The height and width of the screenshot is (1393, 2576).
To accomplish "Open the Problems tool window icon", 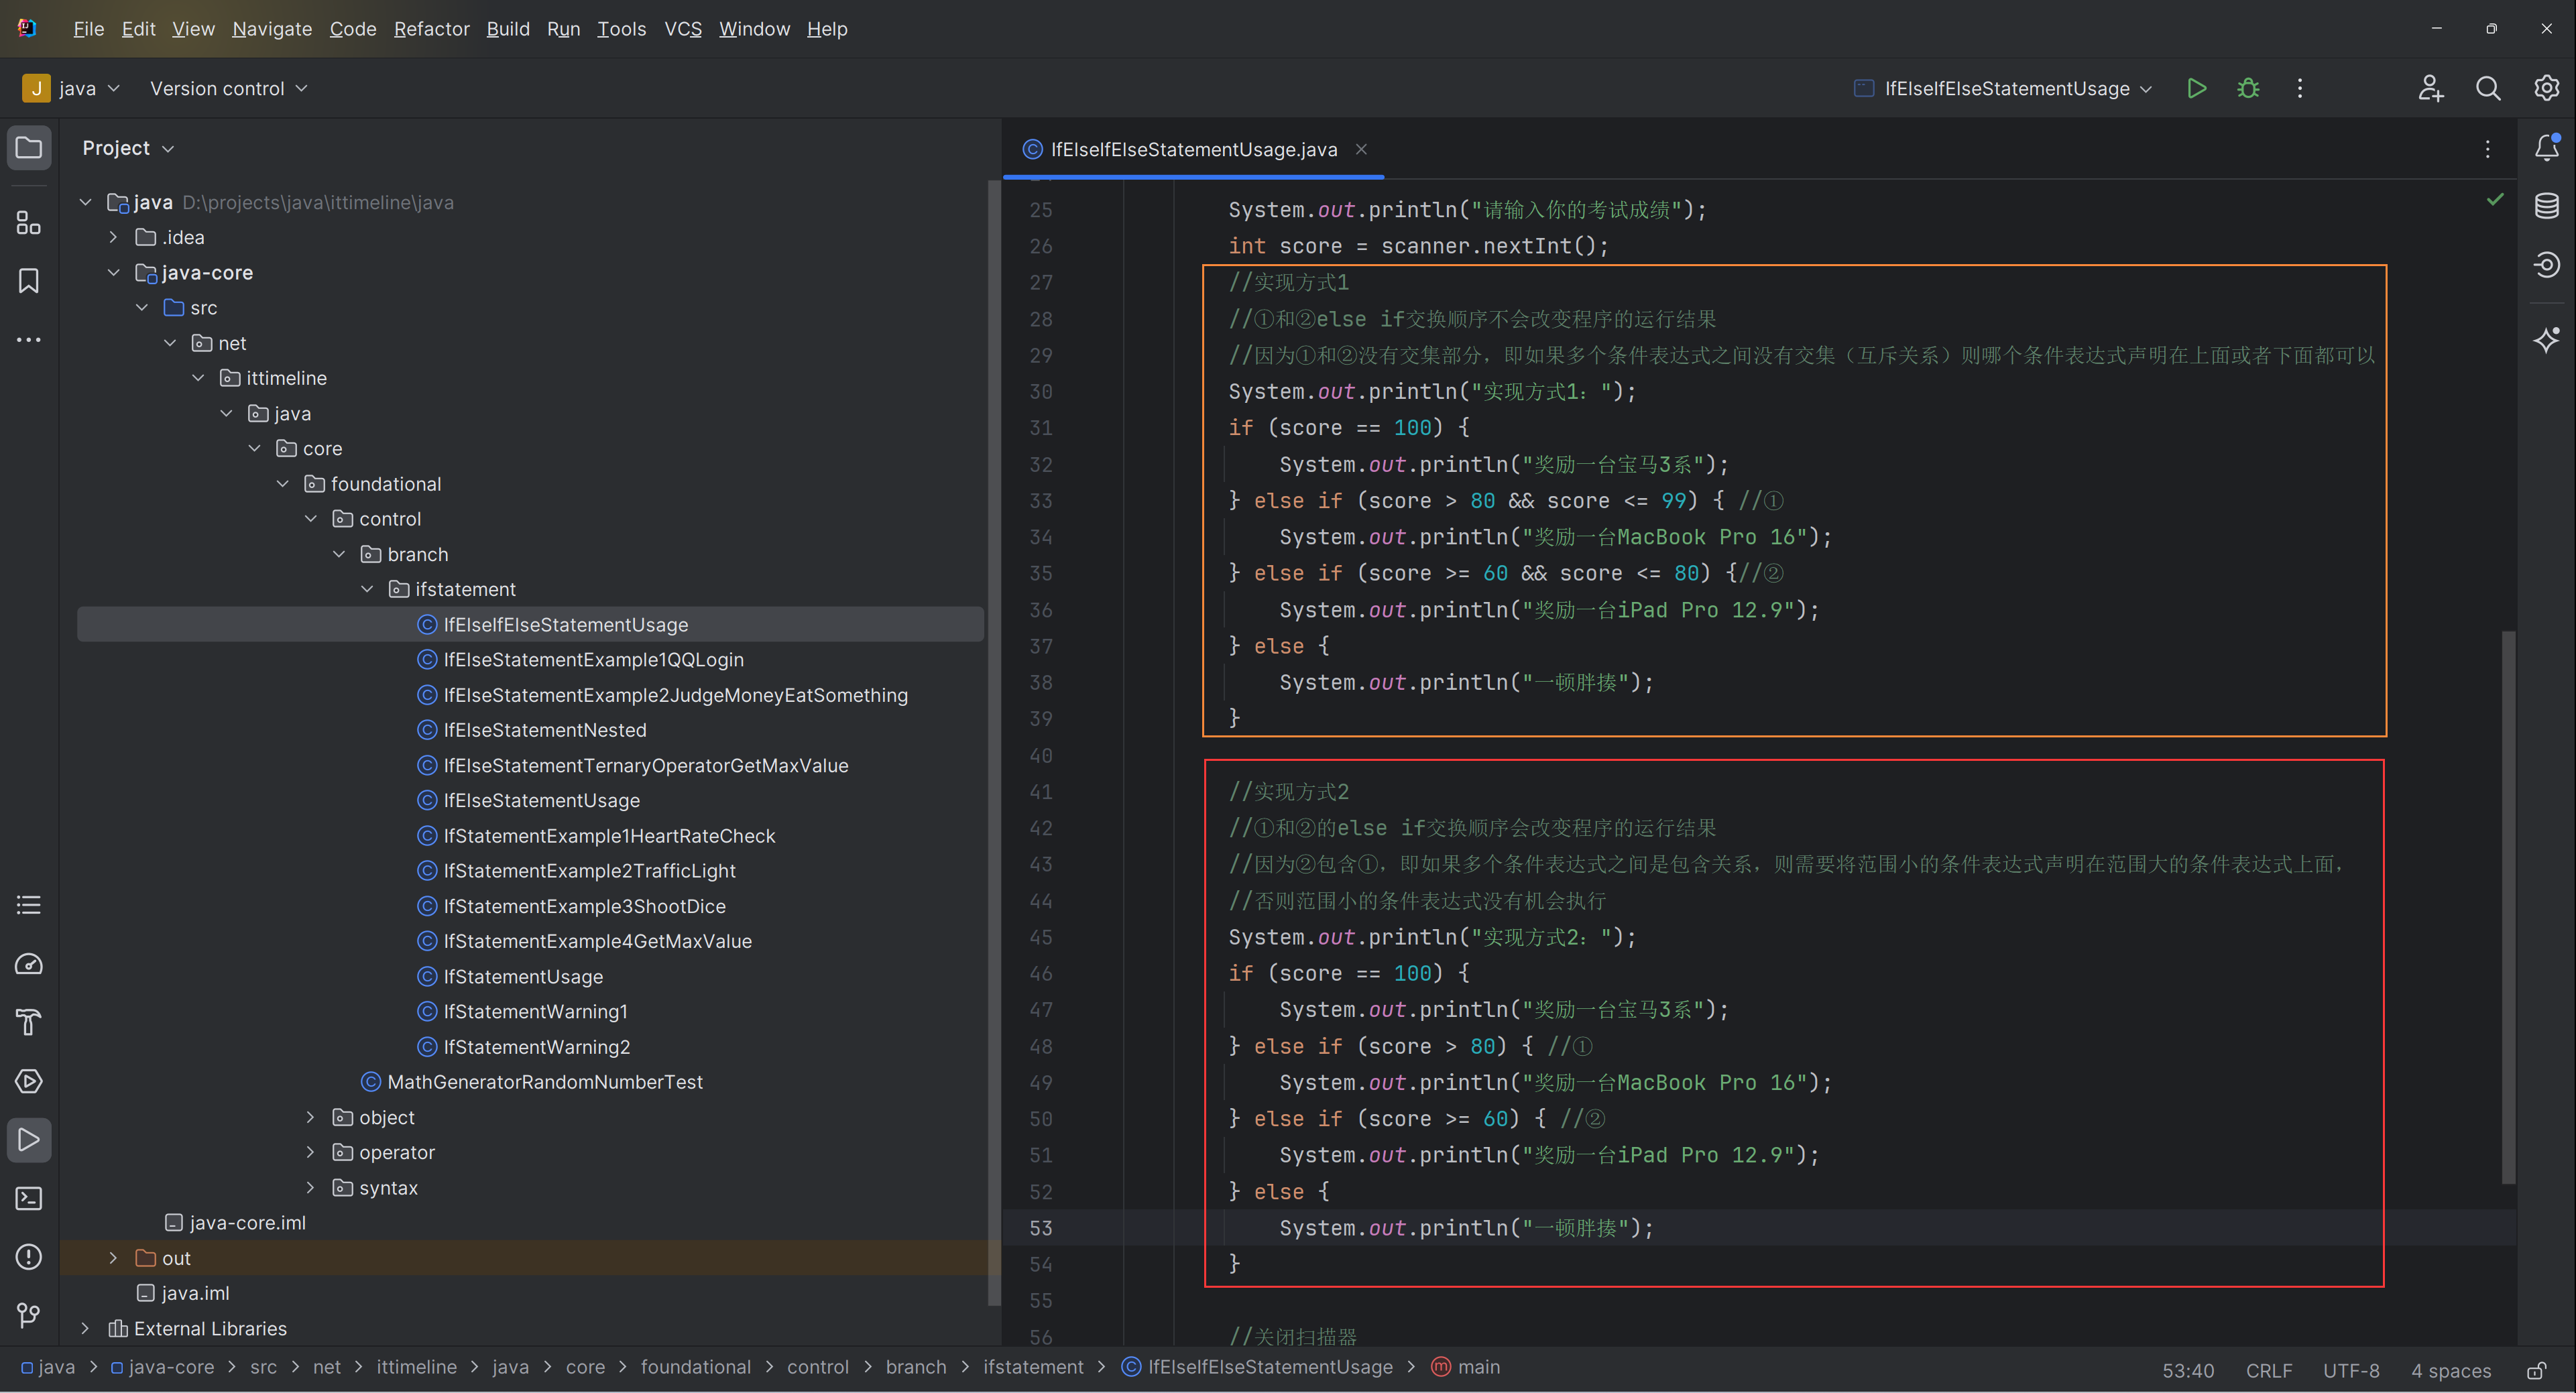I will [x=29, y=1257].
